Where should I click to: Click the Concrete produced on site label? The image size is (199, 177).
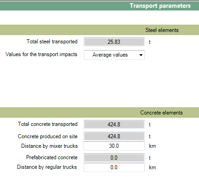click(48, 136)
